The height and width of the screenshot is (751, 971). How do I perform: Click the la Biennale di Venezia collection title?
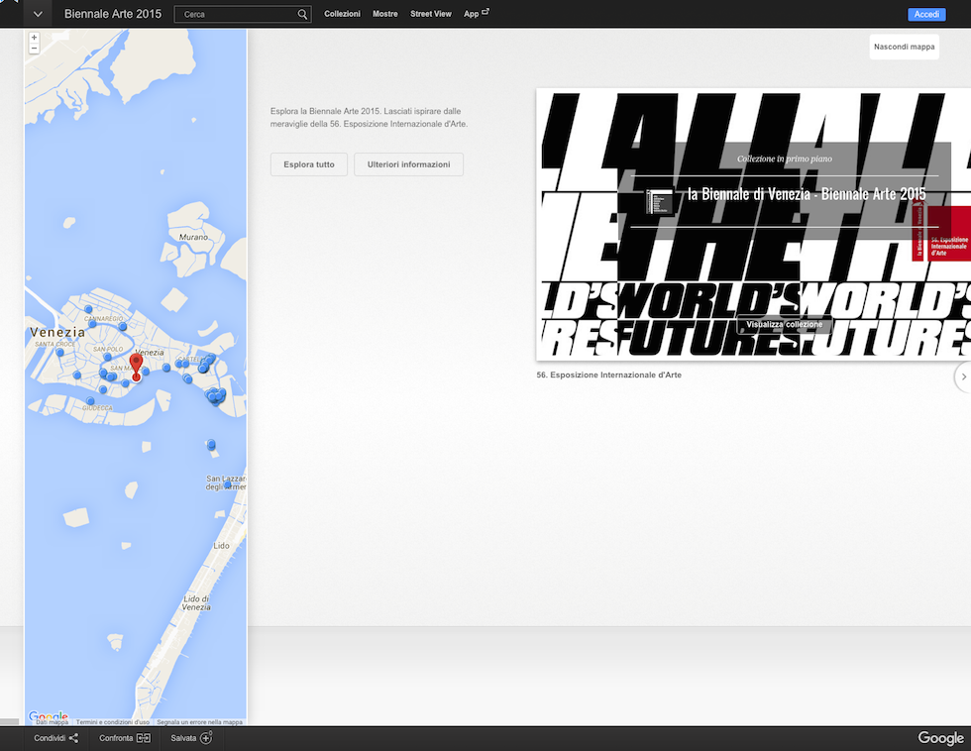(807, 194)
